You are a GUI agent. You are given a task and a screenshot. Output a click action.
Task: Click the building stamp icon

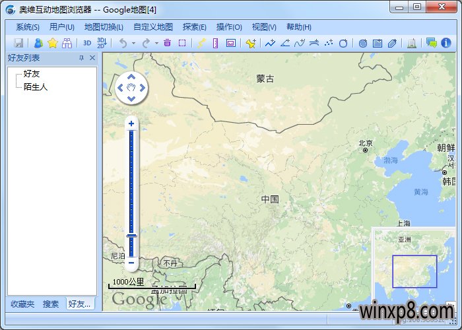click(x=412, y=44)
